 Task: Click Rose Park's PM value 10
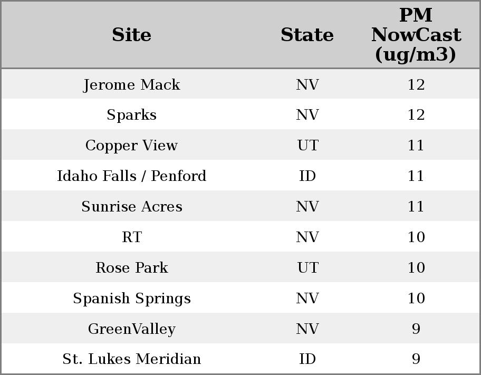(416, 267)
